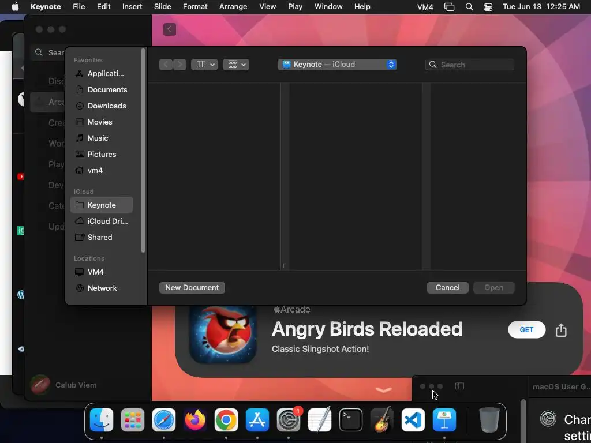Angry Birds Reloaded app icon in App Store
591x443 pixels.
coord(223,334)
